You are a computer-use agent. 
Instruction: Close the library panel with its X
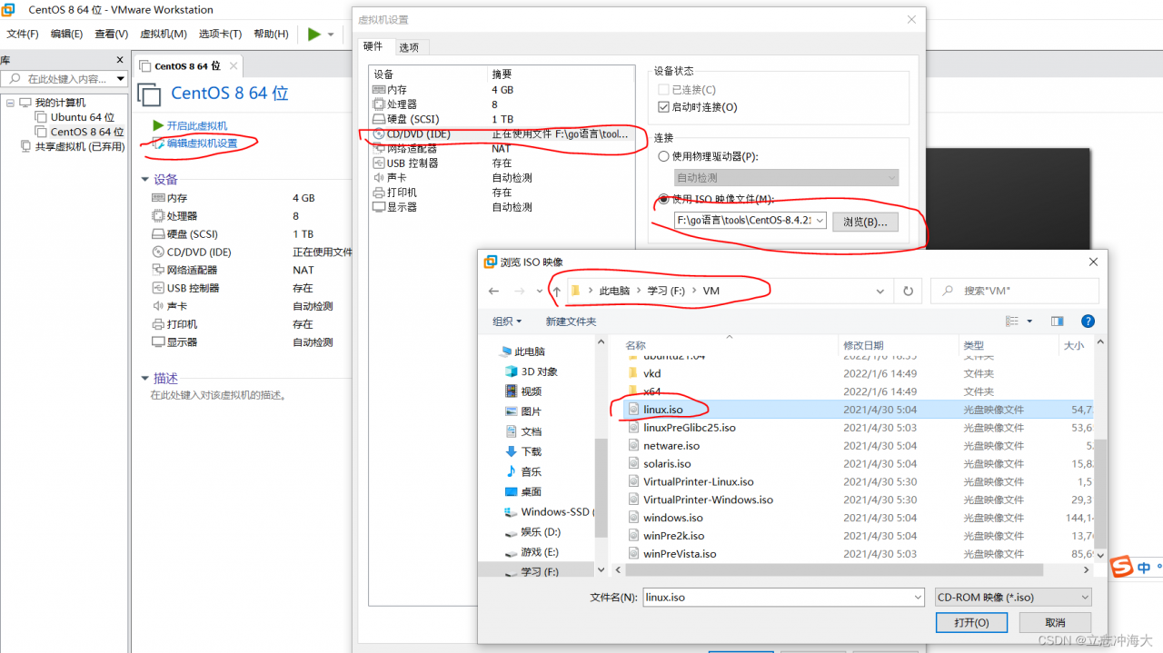[120, 60]
